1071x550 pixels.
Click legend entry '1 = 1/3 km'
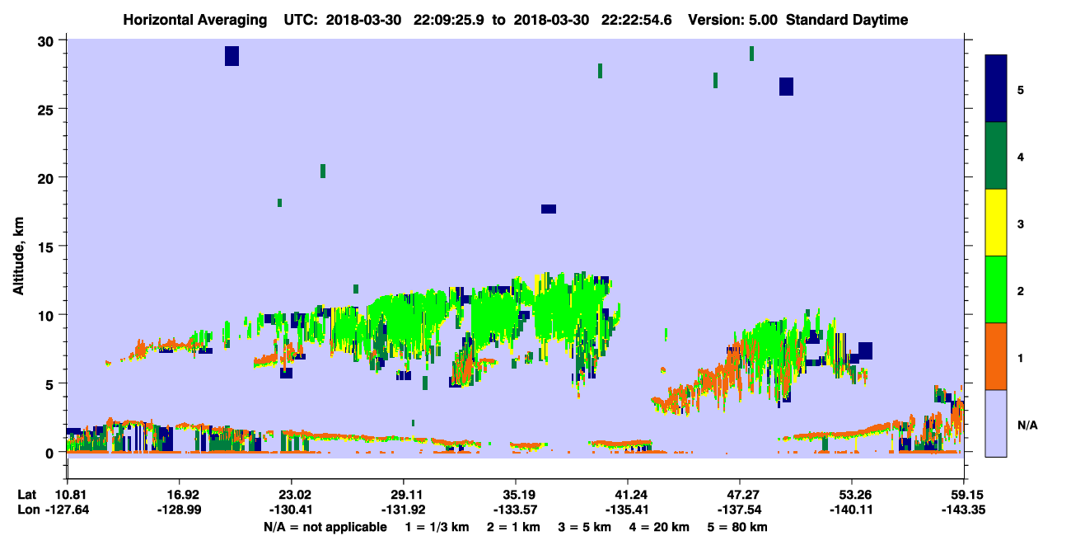pos(437,527)
